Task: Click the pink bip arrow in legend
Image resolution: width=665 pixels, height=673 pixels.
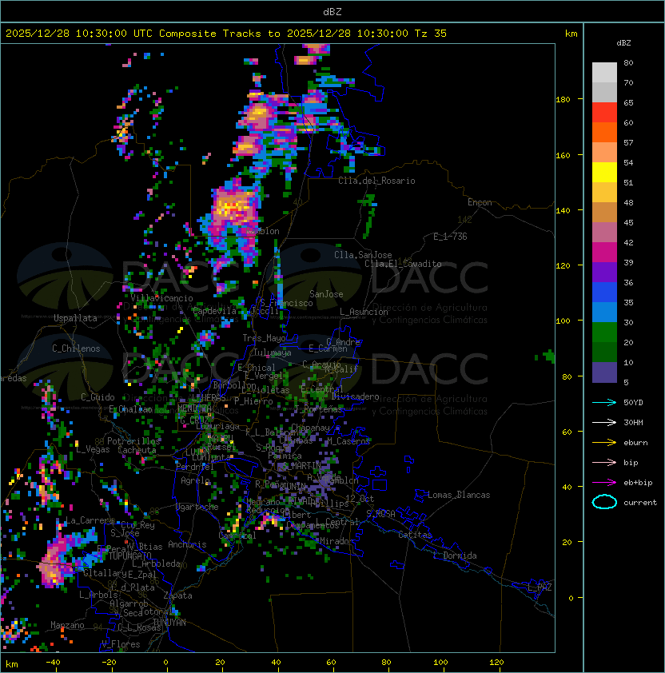Action: pos(604,463)
